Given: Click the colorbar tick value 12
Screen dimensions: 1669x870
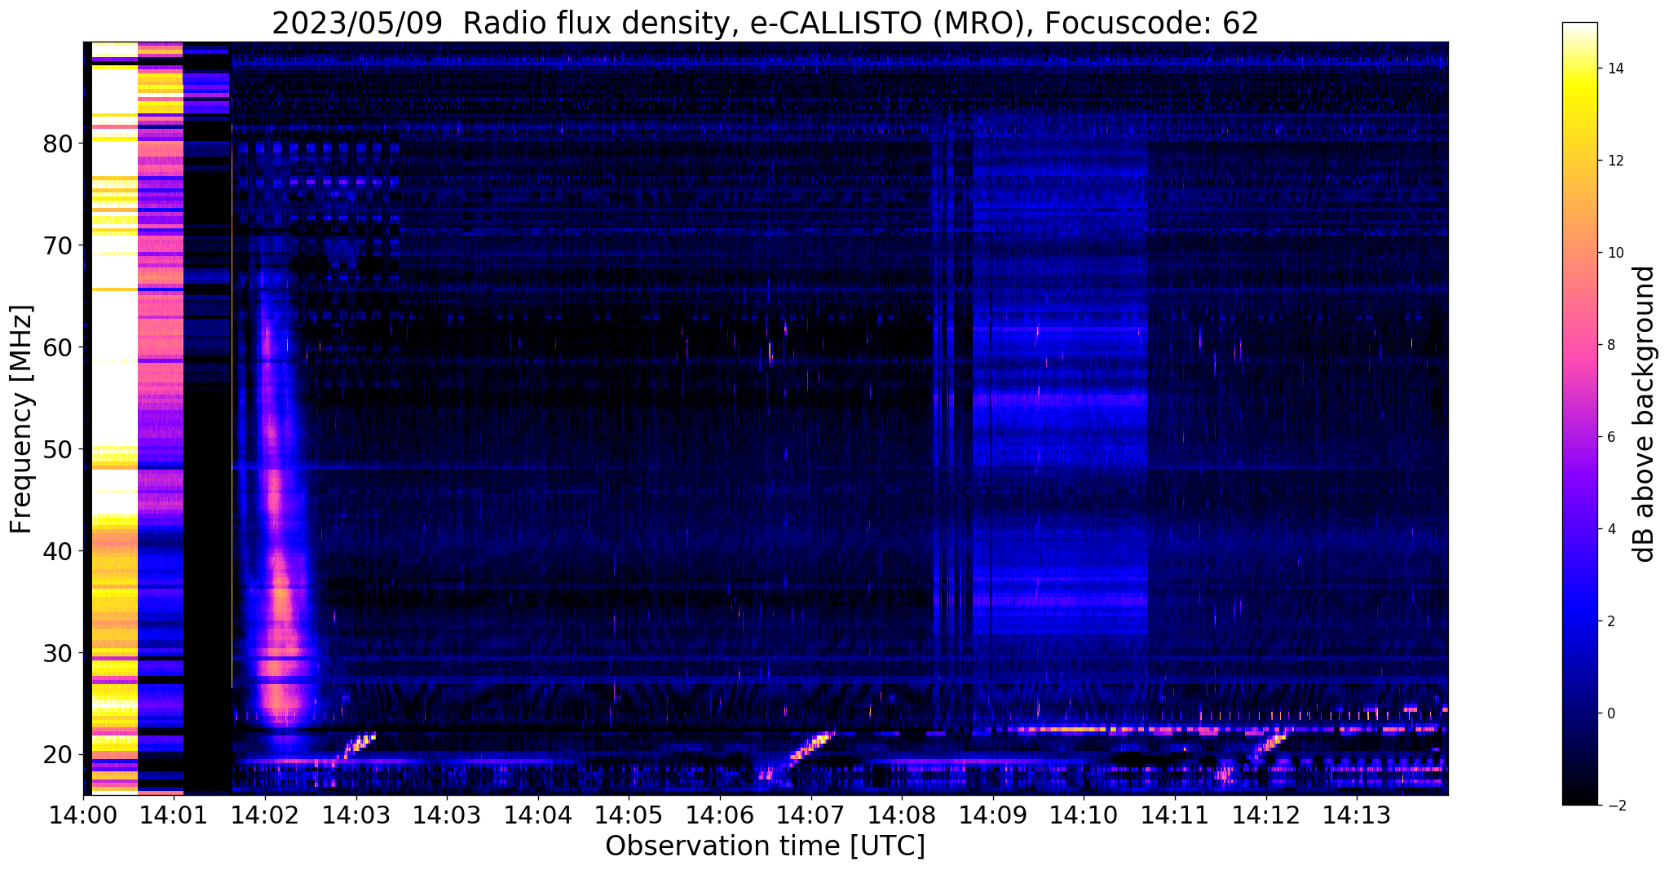Looking at the screenshot, I should click(1614, 161).
